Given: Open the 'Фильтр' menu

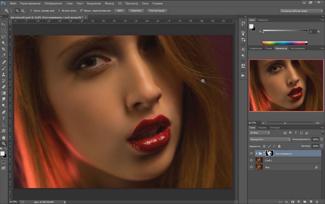Looking at the screenshot, I should click(x=110, y=3).
